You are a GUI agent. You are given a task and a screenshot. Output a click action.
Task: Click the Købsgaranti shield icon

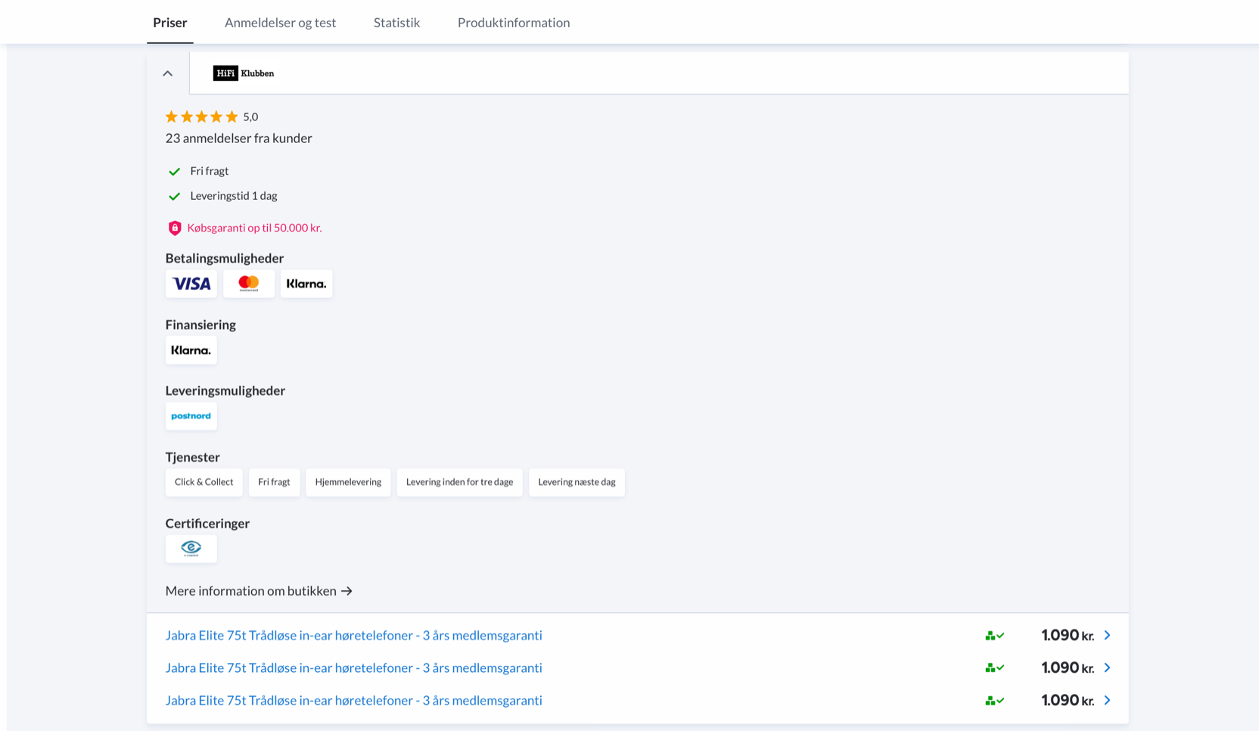point(175,228)
